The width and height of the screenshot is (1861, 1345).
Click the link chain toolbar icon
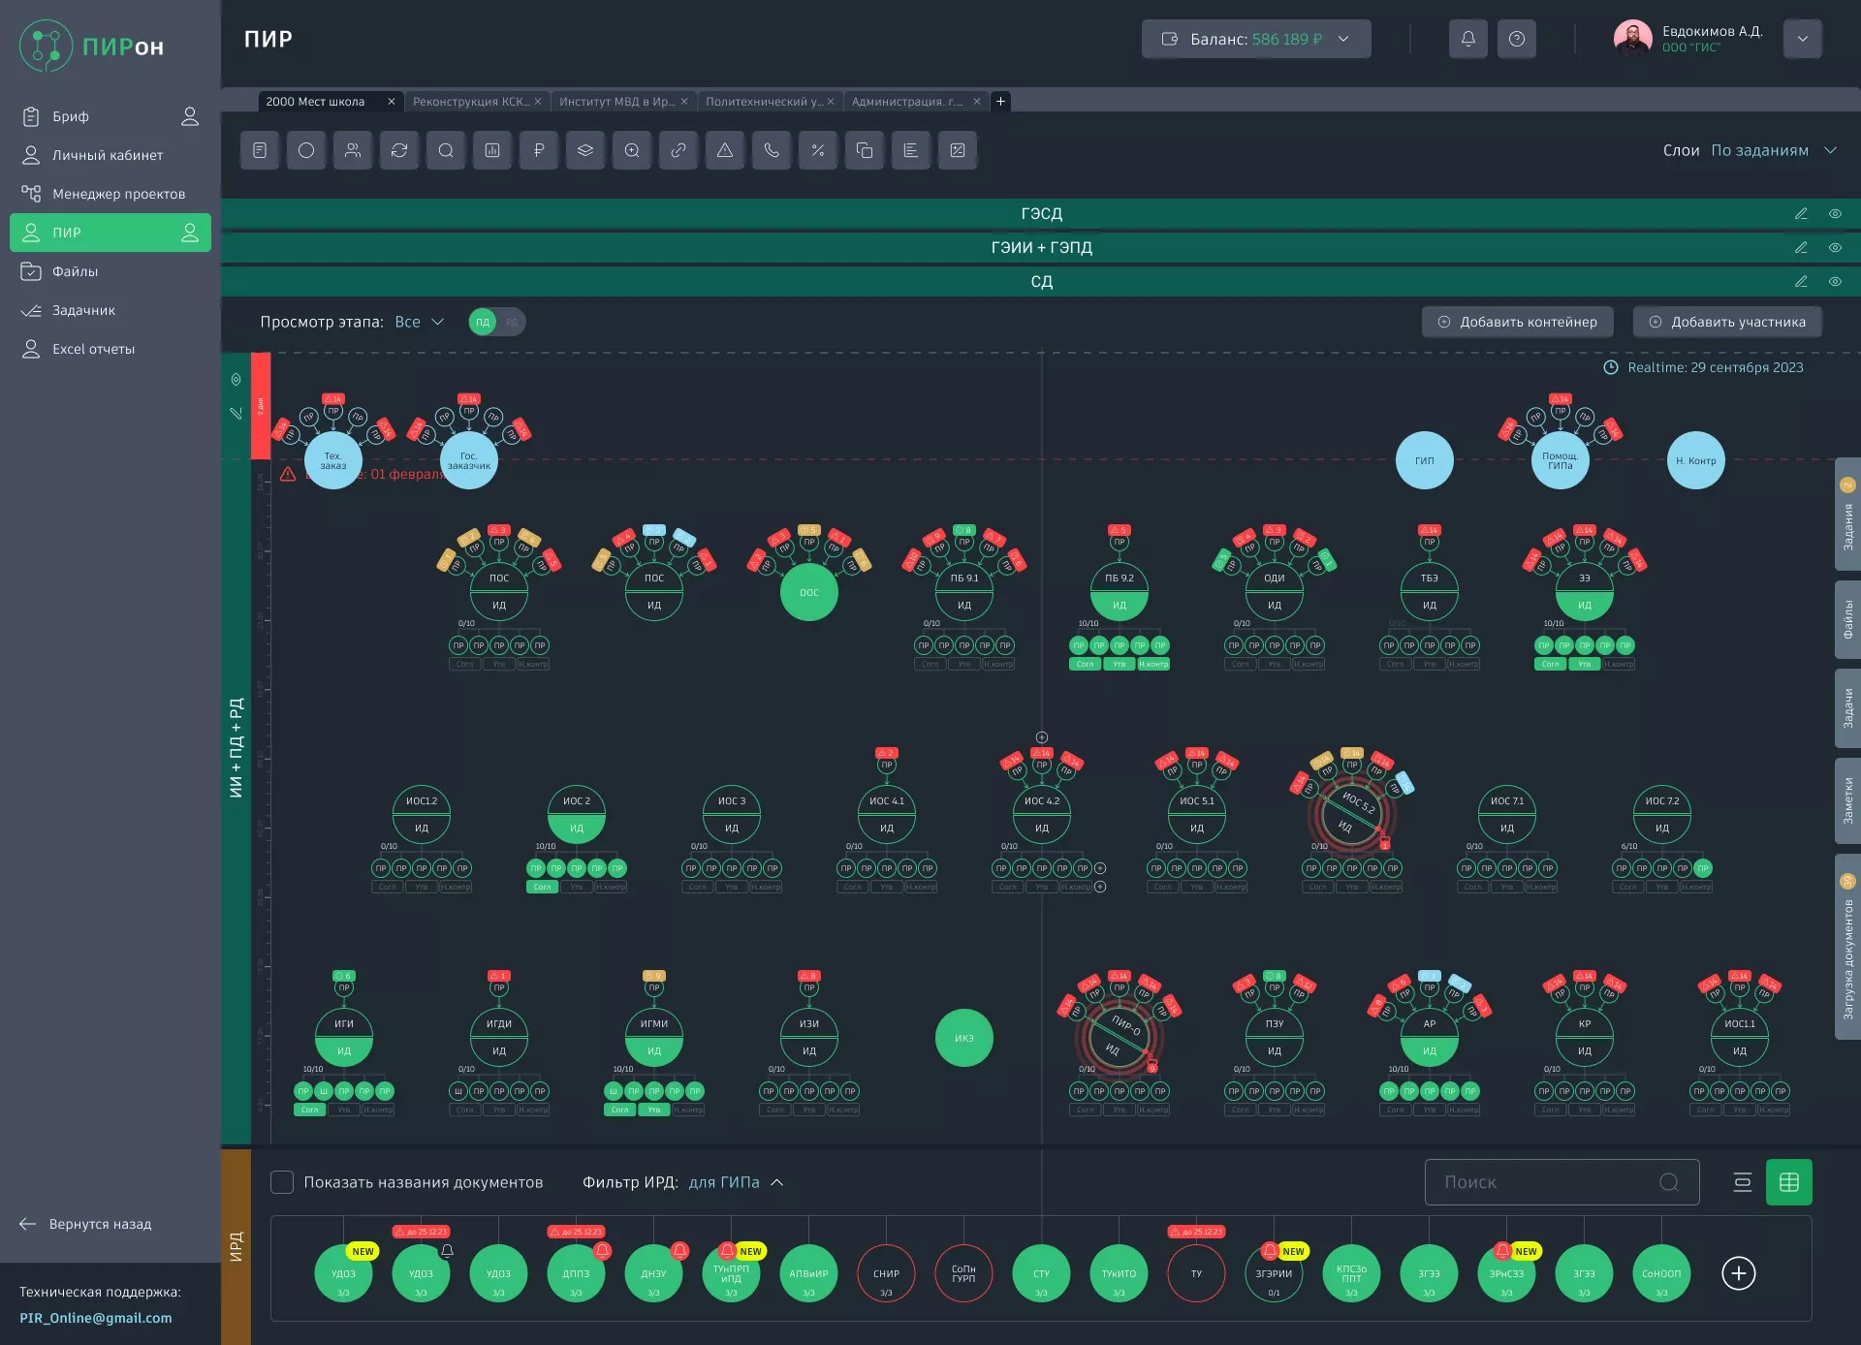pyautogui.click(x=678, y=150)
